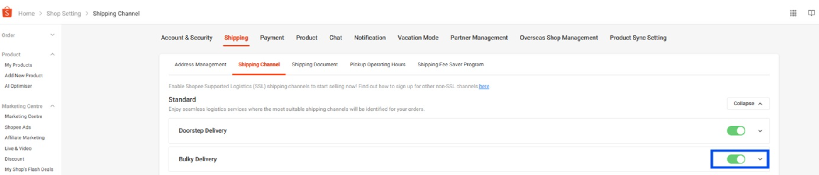Open the Chat tab

(336, 38)
